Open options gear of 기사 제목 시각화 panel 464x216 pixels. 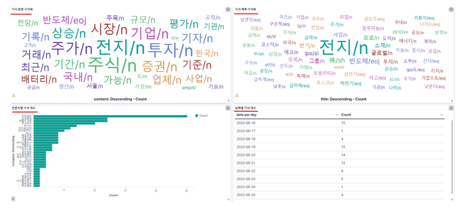click(451, 10)
